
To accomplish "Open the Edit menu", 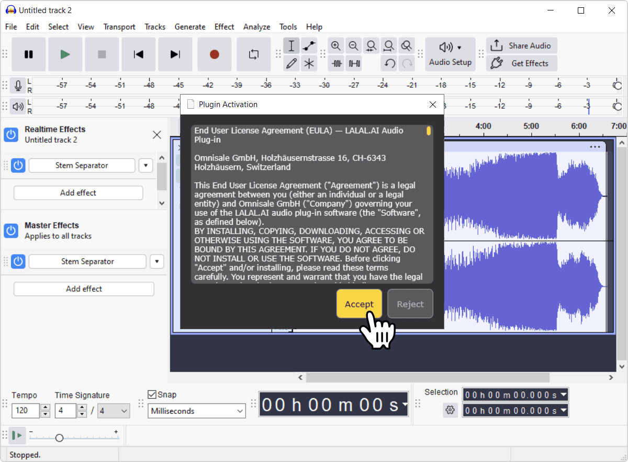I will coord(32,27).
